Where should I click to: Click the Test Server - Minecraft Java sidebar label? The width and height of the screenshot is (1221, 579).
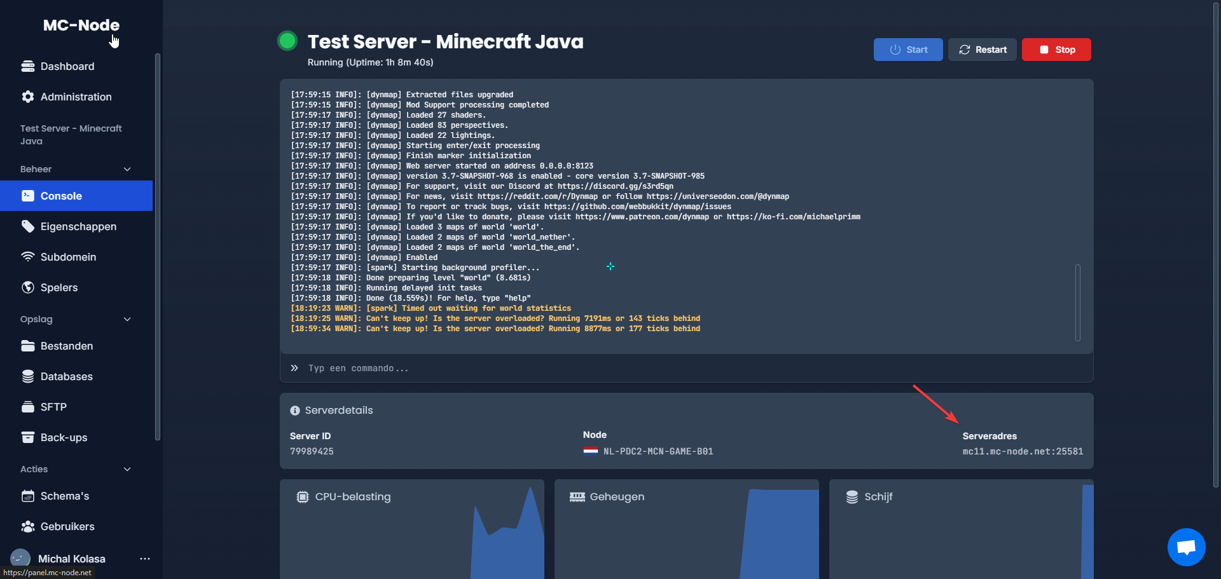tap(71, 135)
